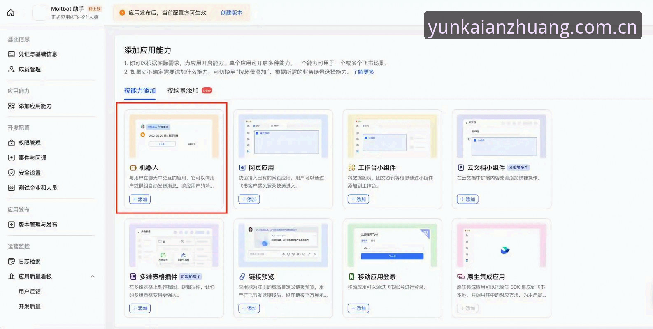Click the 机器人 card preview image
This screenshot has width=653, height=329.
pos(174,136)
